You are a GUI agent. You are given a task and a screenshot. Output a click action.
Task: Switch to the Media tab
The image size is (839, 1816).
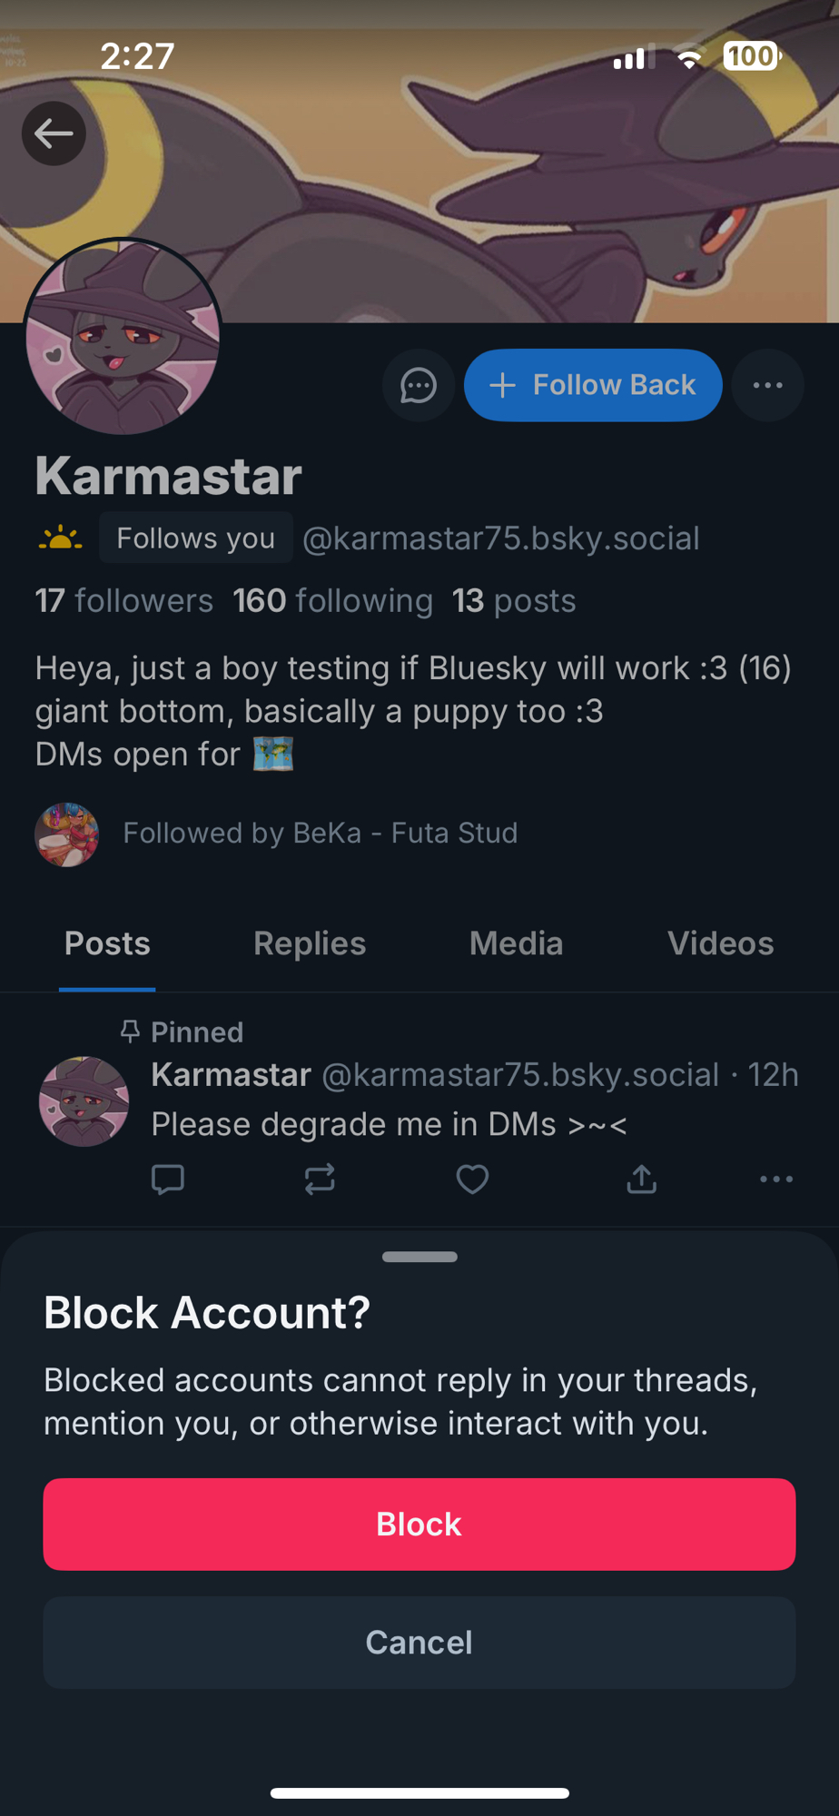point(516,943)
